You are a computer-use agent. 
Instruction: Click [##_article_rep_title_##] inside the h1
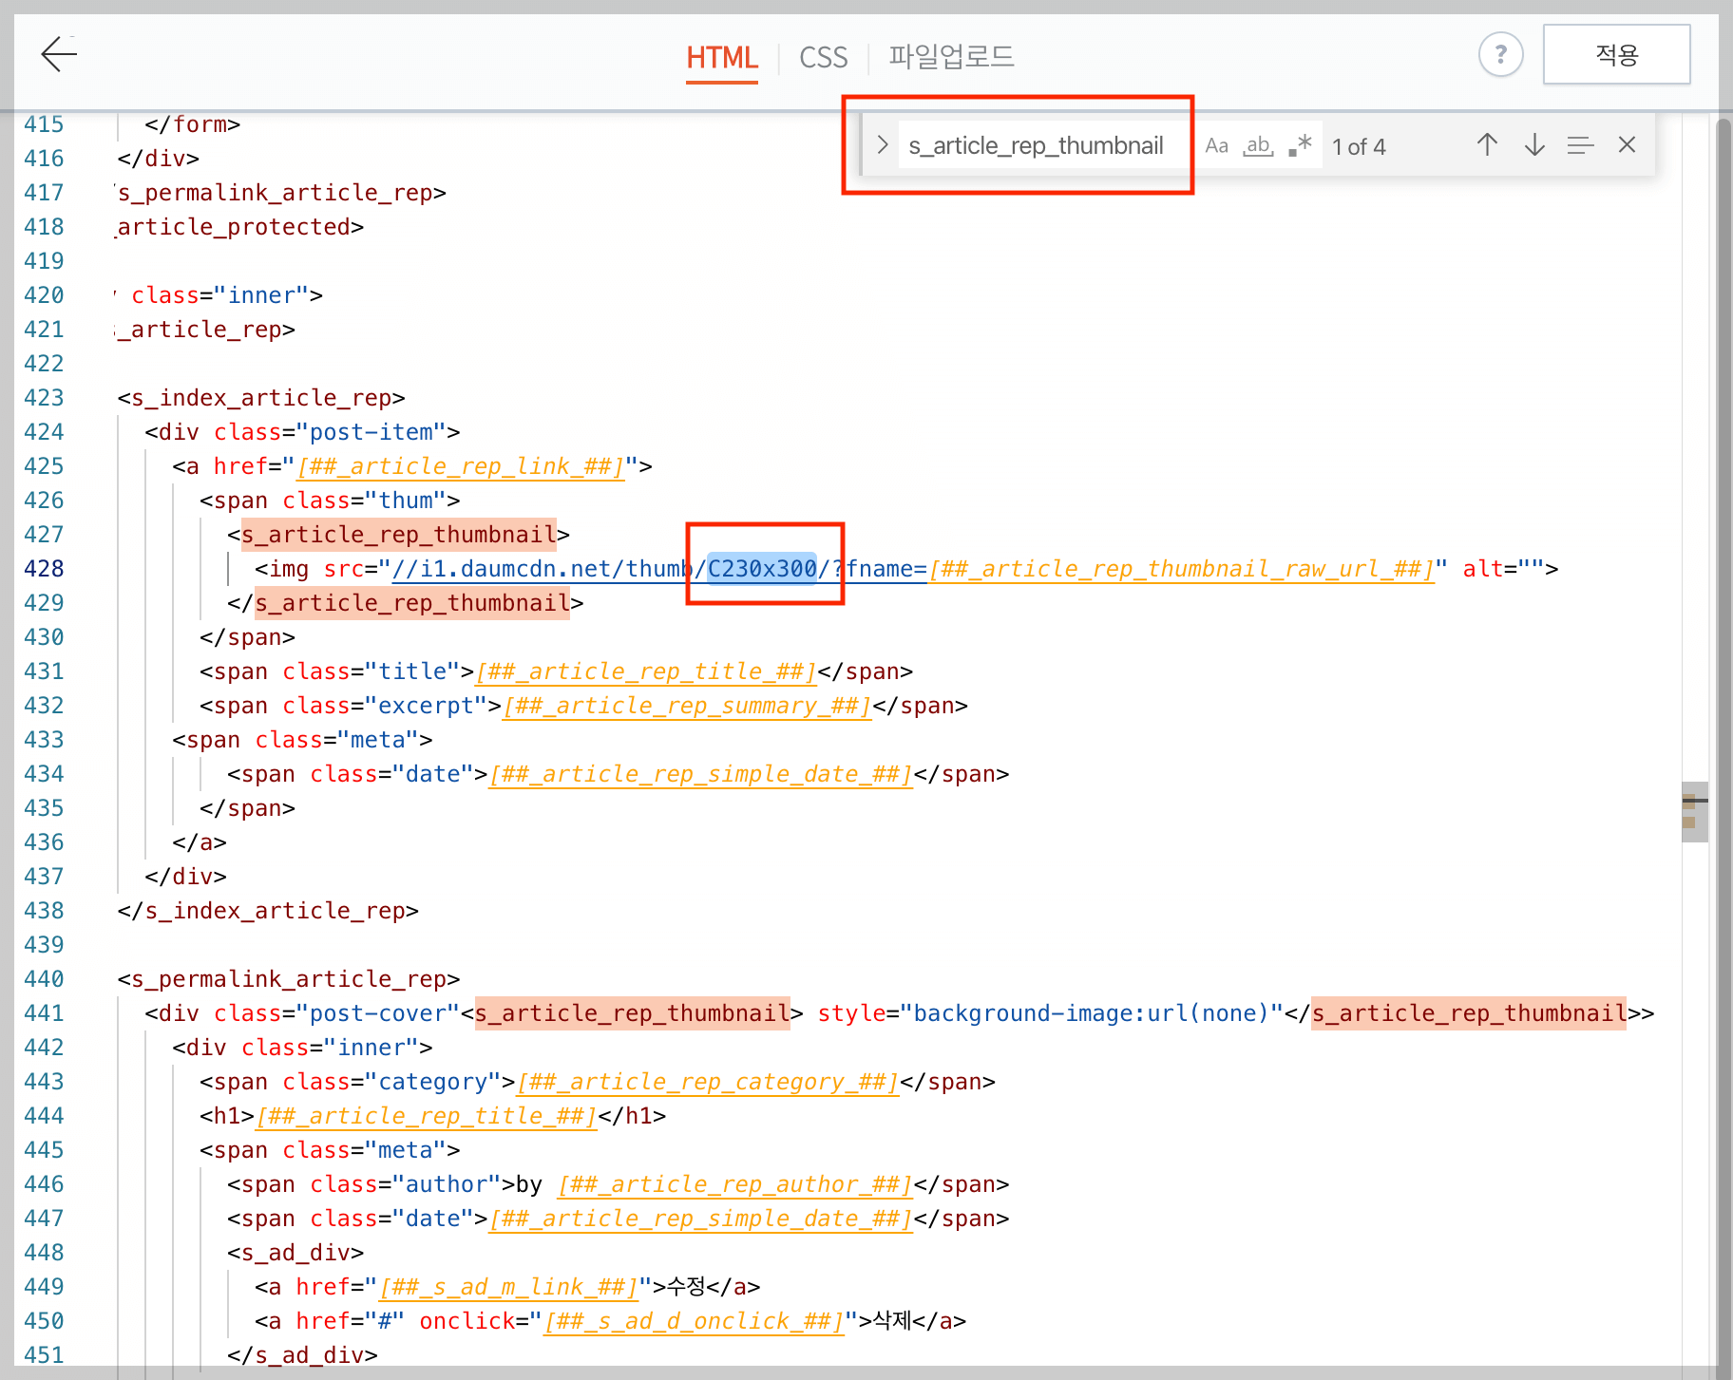click(427, 1116)
